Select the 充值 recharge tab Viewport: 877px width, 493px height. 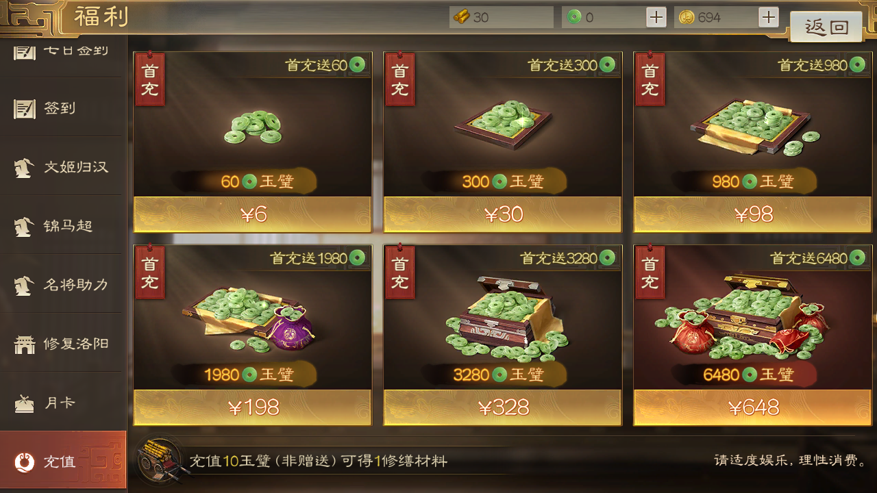pos(63,462)
